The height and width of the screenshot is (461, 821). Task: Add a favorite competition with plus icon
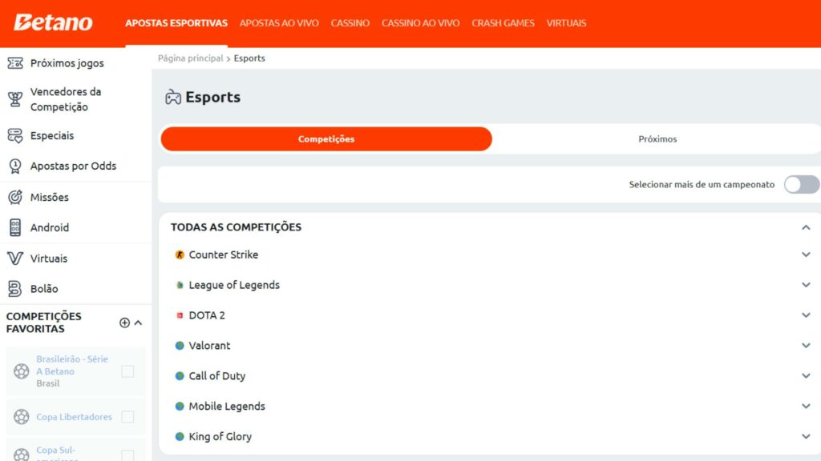point(124,323)
